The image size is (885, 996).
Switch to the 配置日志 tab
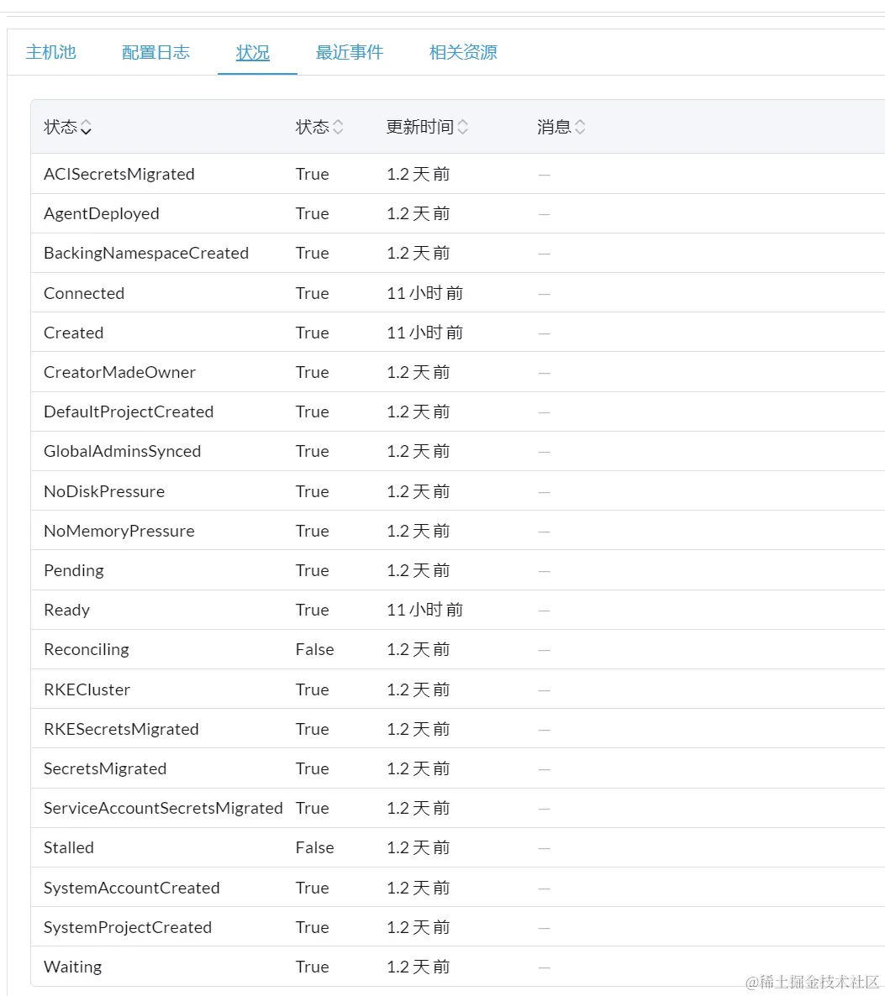coord(155,52)
